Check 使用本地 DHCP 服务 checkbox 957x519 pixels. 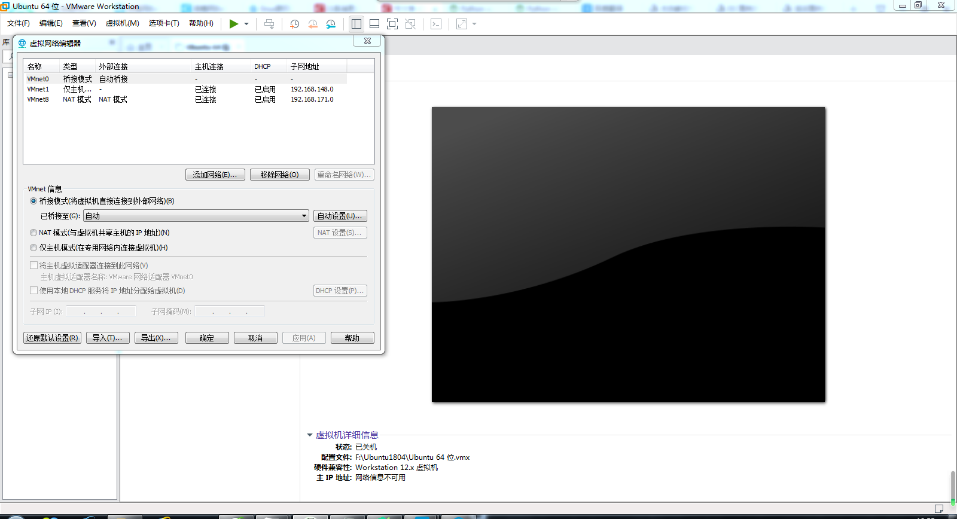click(x=34, y=291)
